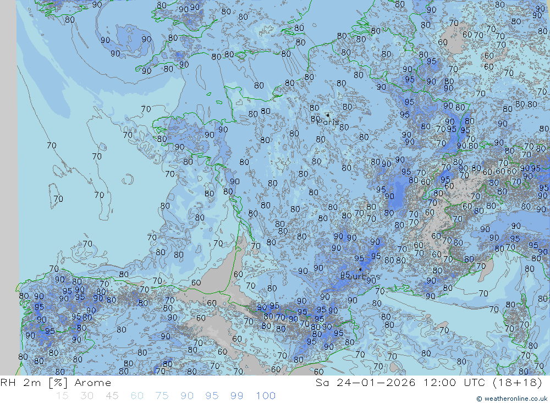Select the 15 legend value

(x=62, y=396)
